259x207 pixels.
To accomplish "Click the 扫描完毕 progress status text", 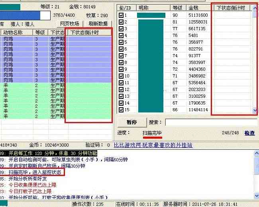I will pos(152,133).
